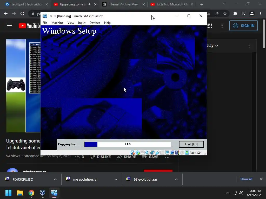Click SAVE under the YouTube video
This screenshot has width=266, height=199.
coord(150,157)
